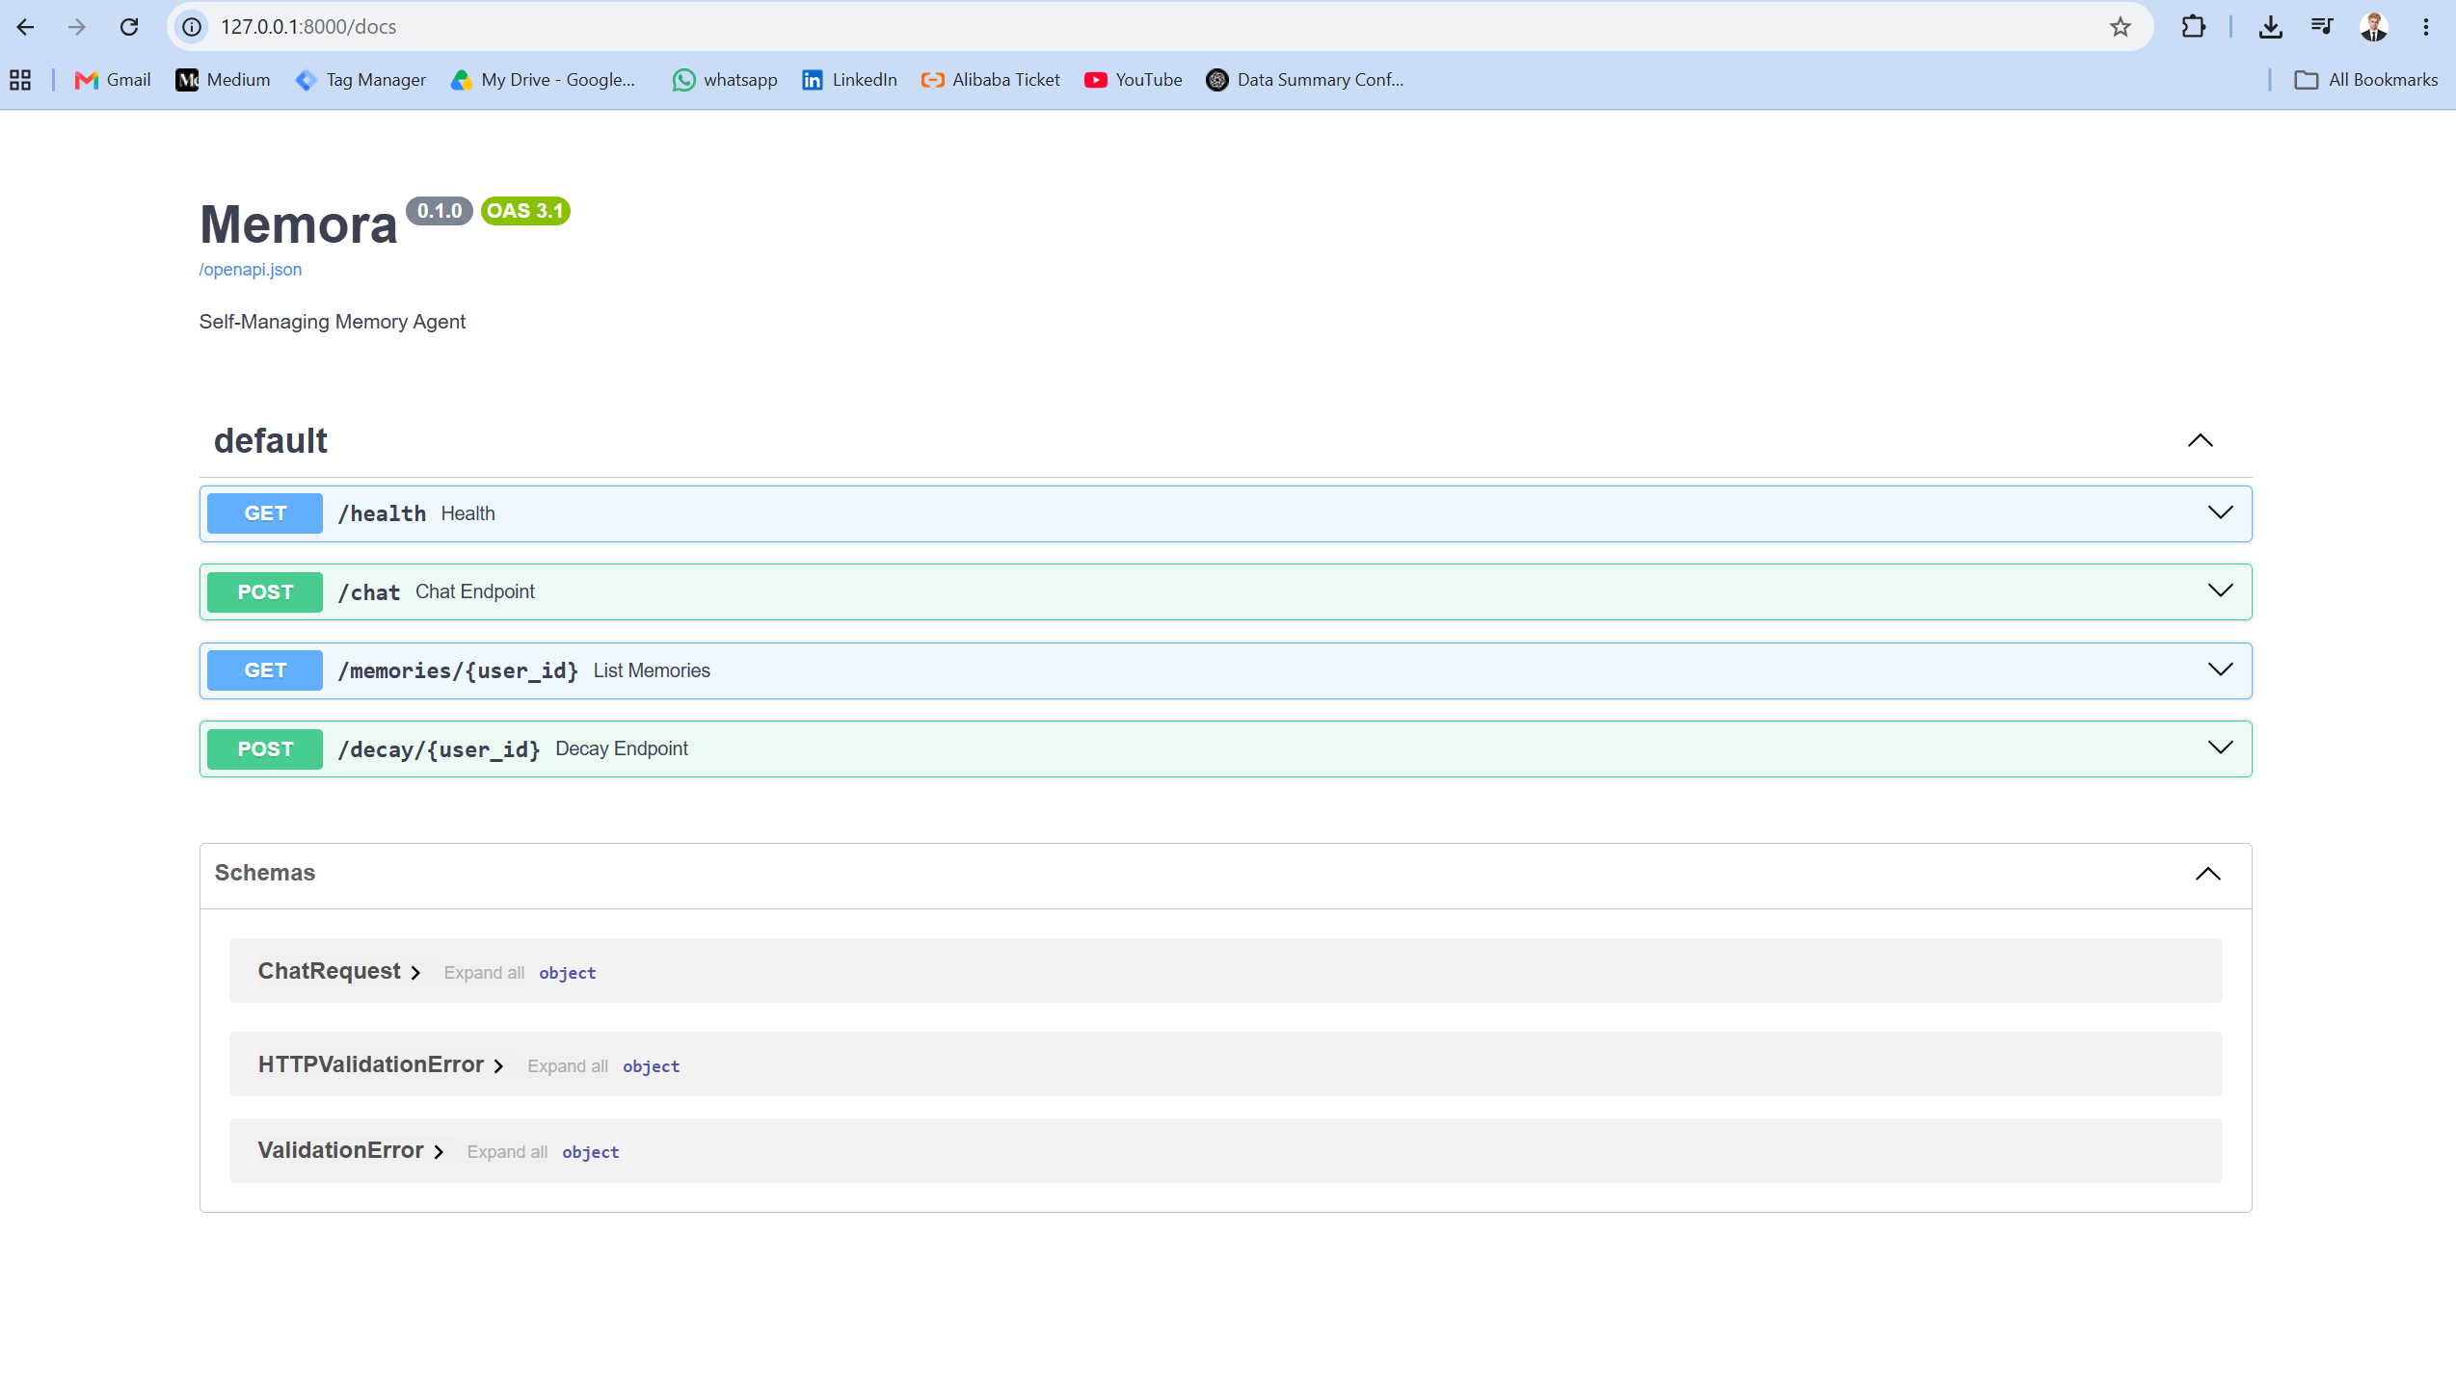The image size is (2456, 1391).
Task: Click the POST badge for /decay/{user_id}
Action: (265, 749)
